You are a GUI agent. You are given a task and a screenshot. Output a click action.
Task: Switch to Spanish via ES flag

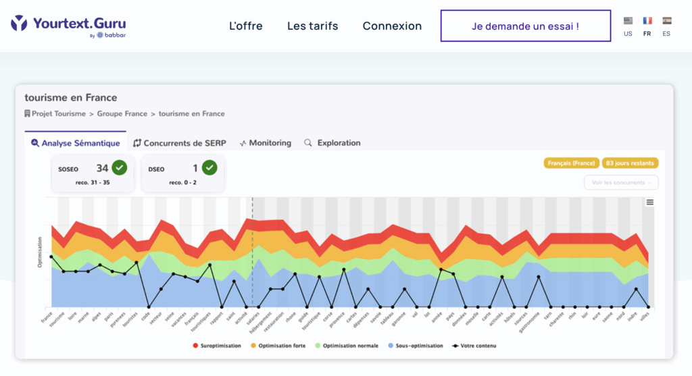pyautogui.click(x=666, y=21)
